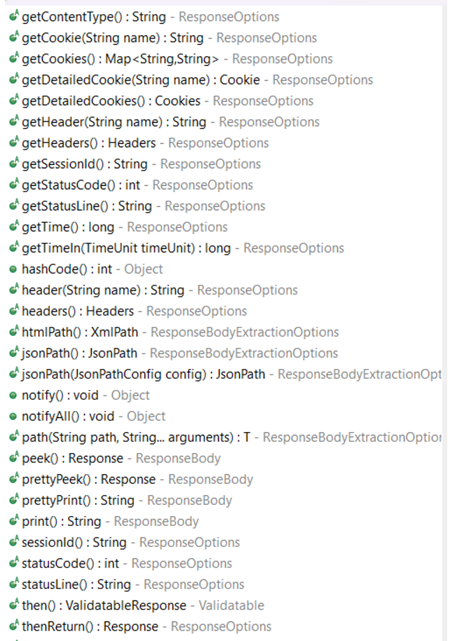Choose thenReturn() : Response proposal

[x=225, y=626]
